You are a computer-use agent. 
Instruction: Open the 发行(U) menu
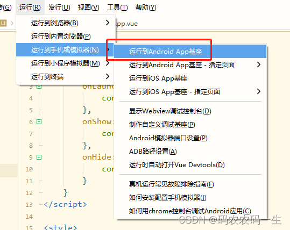(59, 8)
